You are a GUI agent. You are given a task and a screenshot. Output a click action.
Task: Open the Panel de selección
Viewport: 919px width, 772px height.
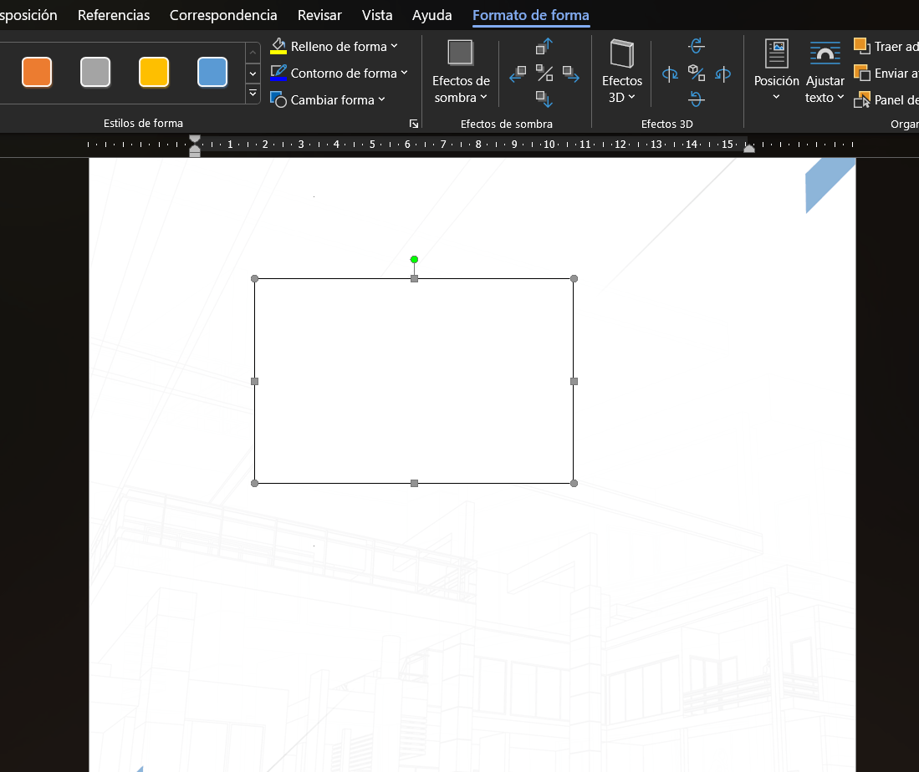coord(886,100)
